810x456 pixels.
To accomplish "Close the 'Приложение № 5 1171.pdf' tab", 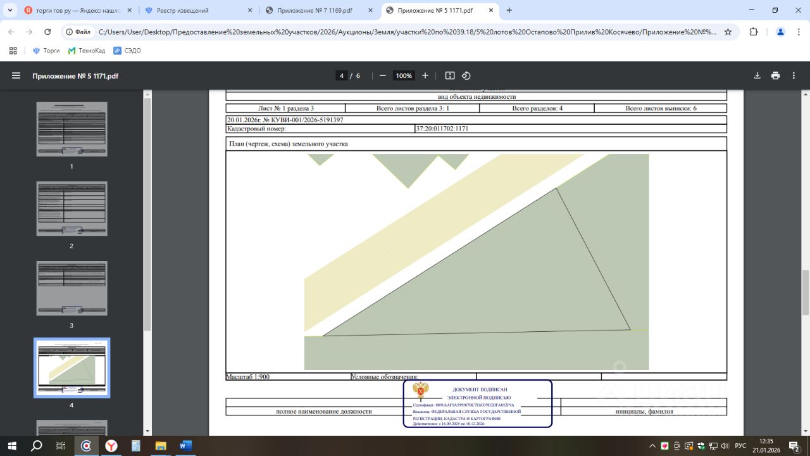I will [x=490, y=10].
